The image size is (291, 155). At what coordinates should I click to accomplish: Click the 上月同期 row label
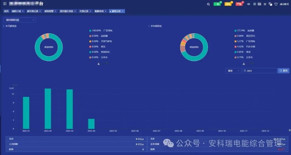coord(13,144)
